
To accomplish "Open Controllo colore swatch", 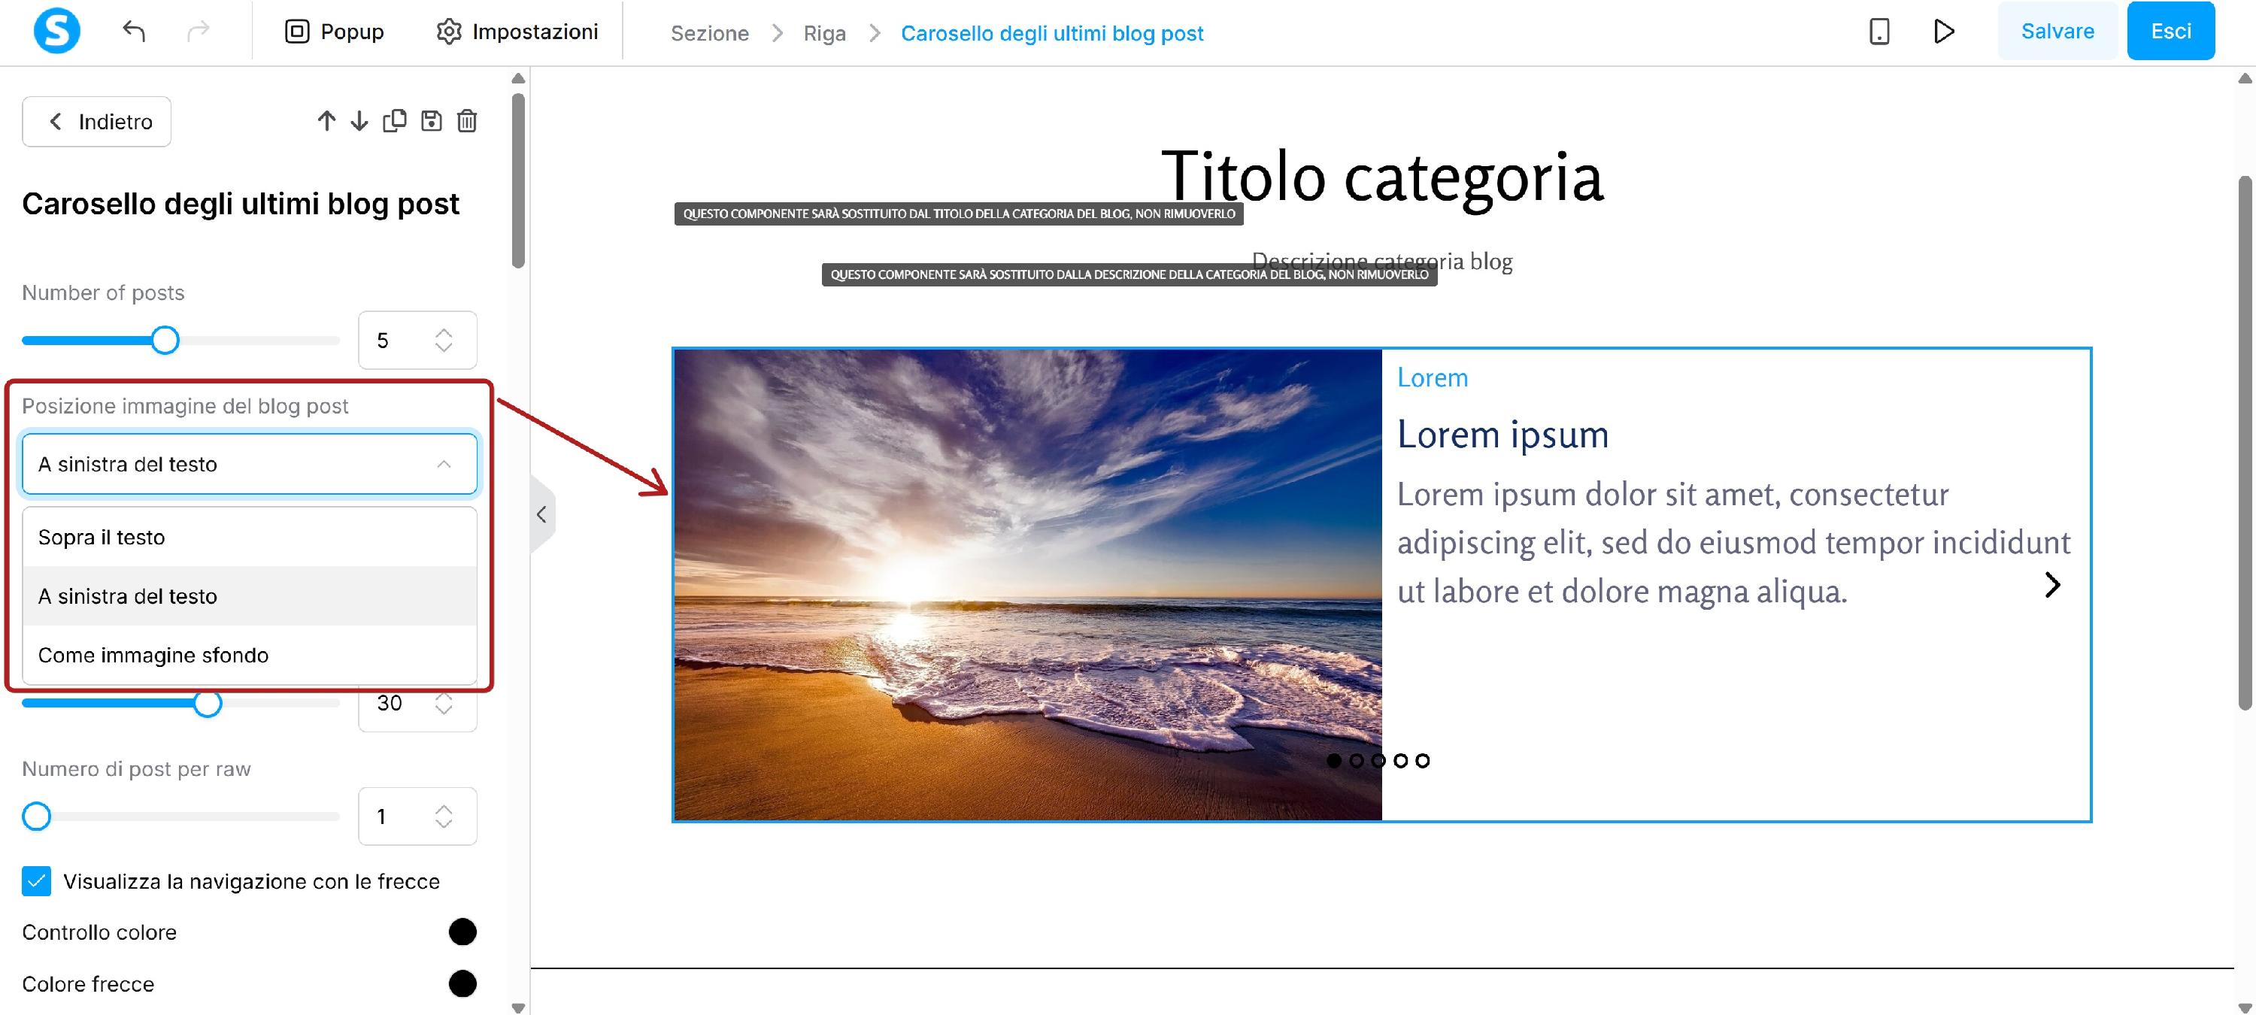I will click(x=462, y=932).
